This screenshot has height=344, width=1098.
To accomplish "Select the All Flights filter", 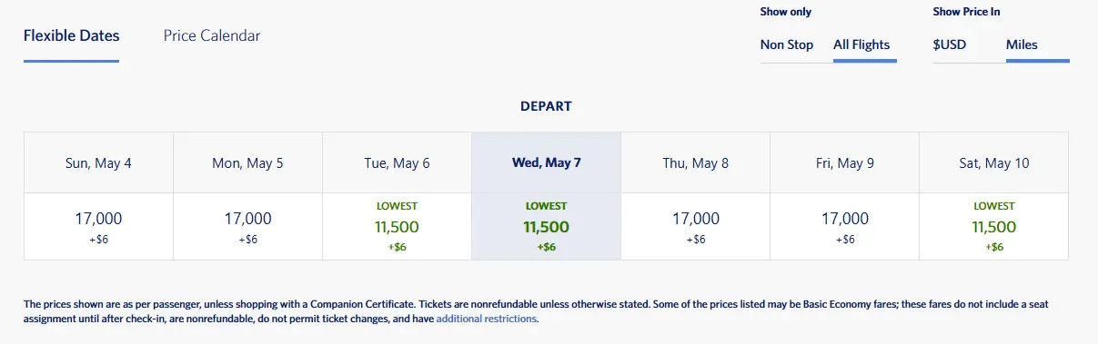I will [x=861, y=44].
